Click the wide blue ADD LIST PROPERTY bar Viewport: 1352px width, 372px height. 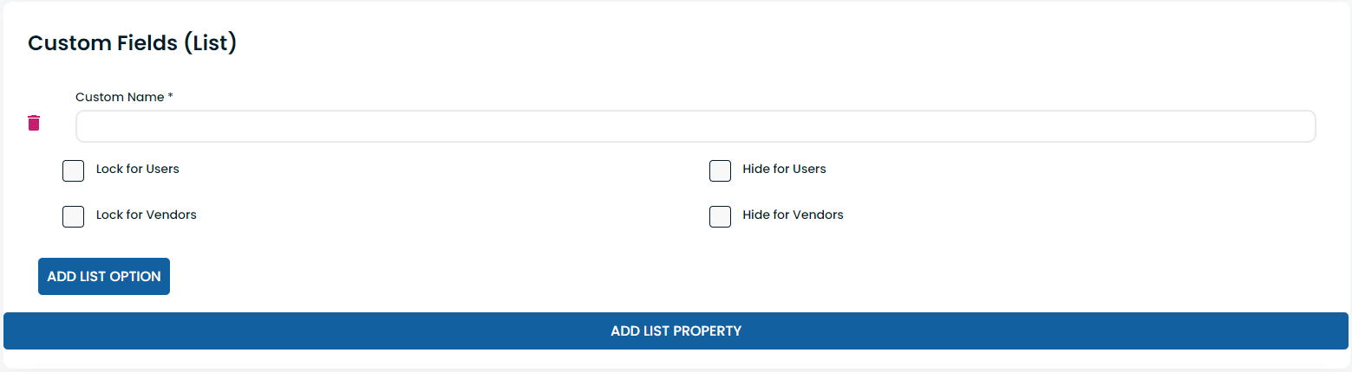click(x=676, y=330)
